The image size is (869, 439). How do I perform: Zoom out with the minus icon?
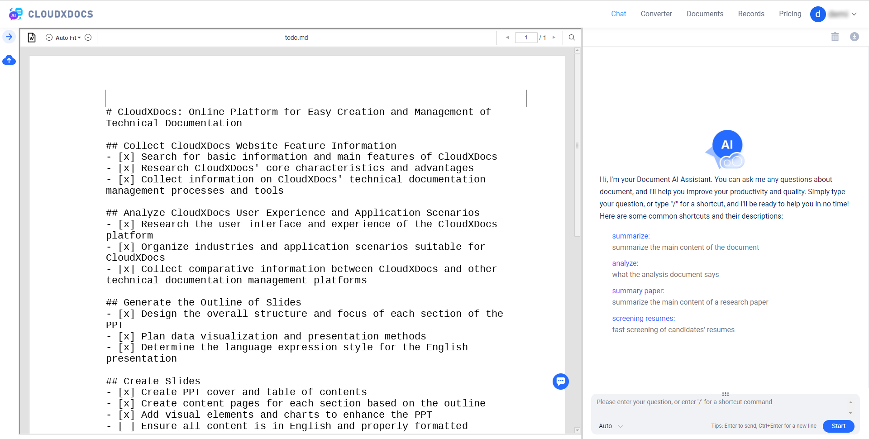(x=49, y=38)
